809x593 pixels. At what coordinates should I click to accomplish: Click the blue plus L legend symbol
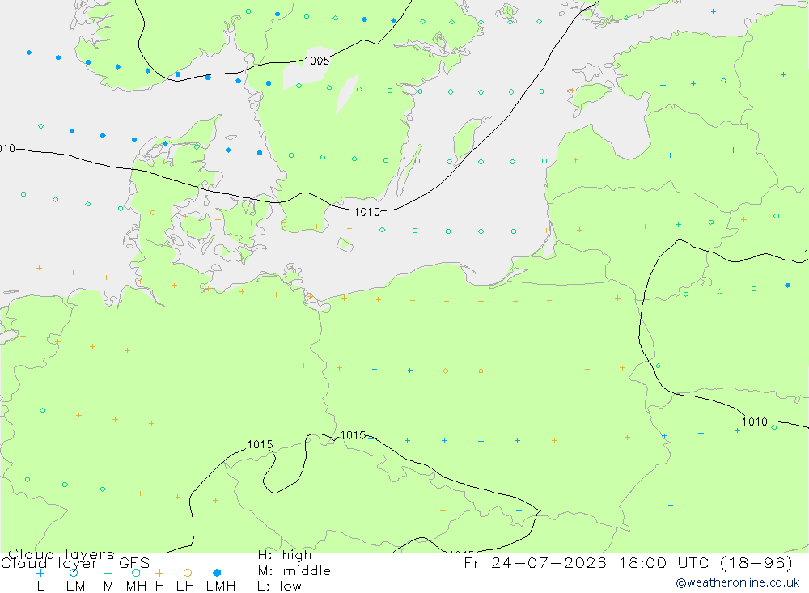pos(40,573)
